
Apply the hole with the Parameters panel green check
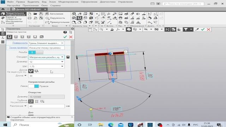[65, 37]
